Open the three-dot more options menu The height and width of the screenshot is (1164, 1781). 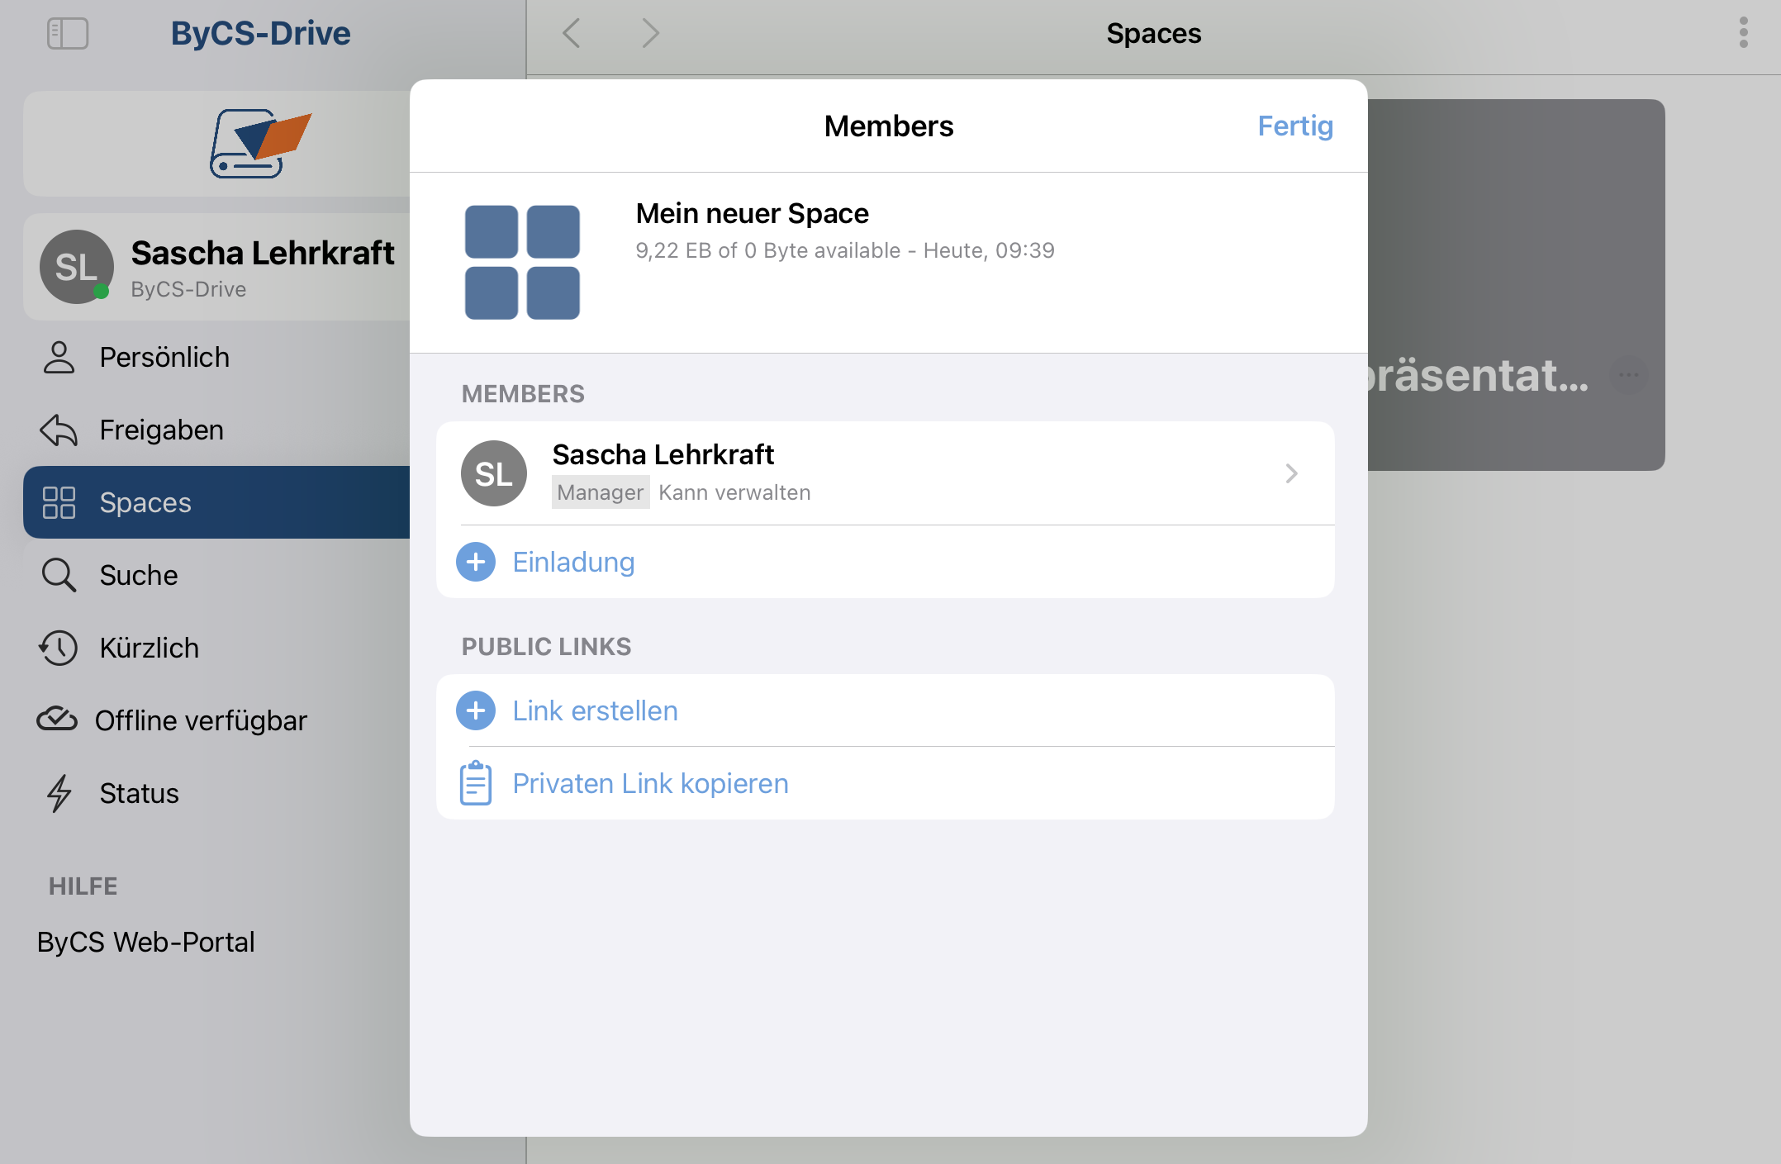[x=1743, y=33]
